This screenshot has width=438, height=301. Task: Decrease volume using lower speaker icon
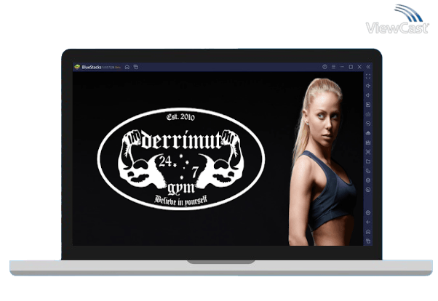pyautogui.click(x=368, y=95)
